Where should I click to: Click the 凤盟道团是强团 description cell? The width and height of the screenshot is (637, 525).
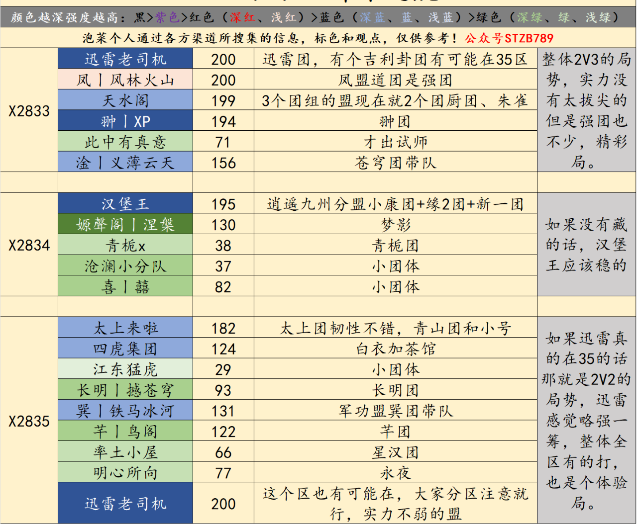point(396,80)
